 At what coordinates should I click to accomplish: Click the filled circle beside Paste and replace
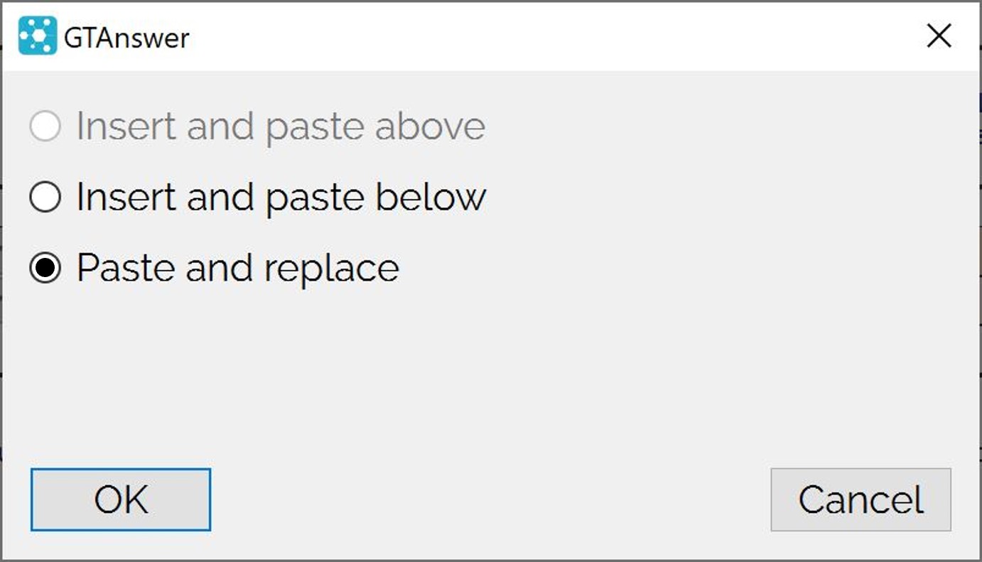pos(45,268)
